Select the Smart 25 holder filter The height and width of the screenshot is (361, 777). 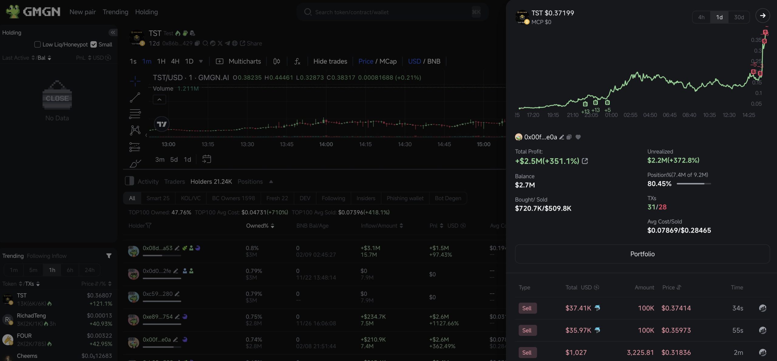[x=158, y=198]
